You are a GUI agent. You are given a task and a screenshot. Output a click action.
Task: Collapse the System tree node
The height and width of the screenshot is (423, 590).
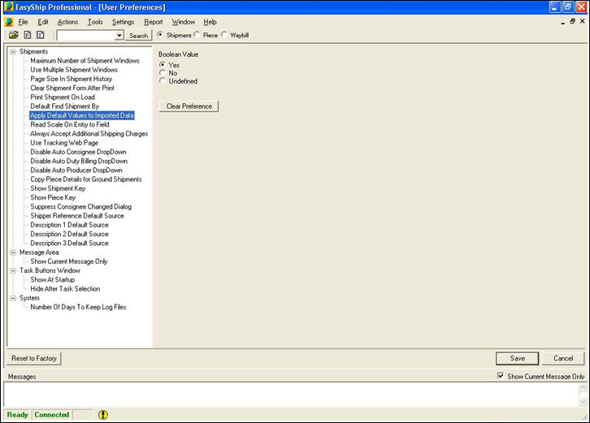click(13, 298)
